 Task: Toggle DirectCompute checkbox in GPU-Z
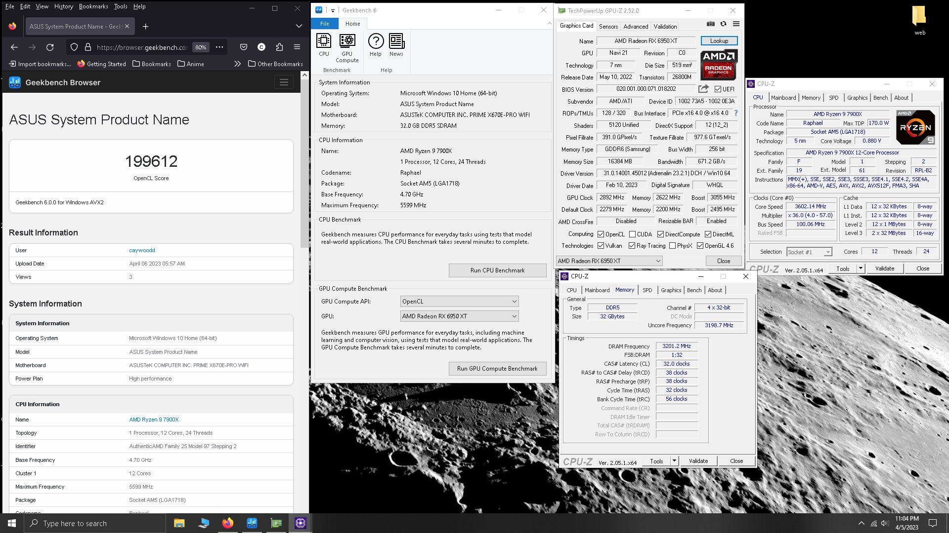click(x=660, y=234)
